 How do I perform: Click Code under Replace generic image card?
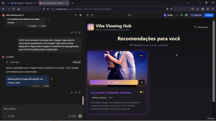click(x=46, y=86)
